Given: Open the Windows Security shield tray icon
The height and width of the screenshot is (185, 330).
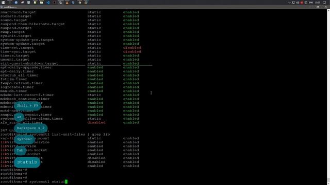Looking at the screenshot, I should pos(306,3).
